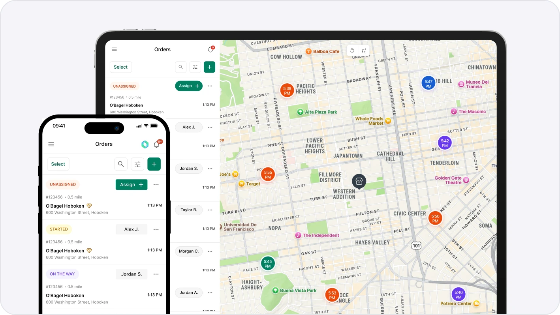Click the purple 5:40 PM delivery marker
The image size is (560, 315).
coord(459,294)
